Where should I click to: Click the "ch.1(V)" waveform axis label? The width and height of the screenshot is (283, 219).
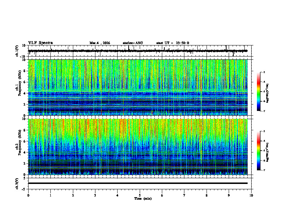coord(17,51)
